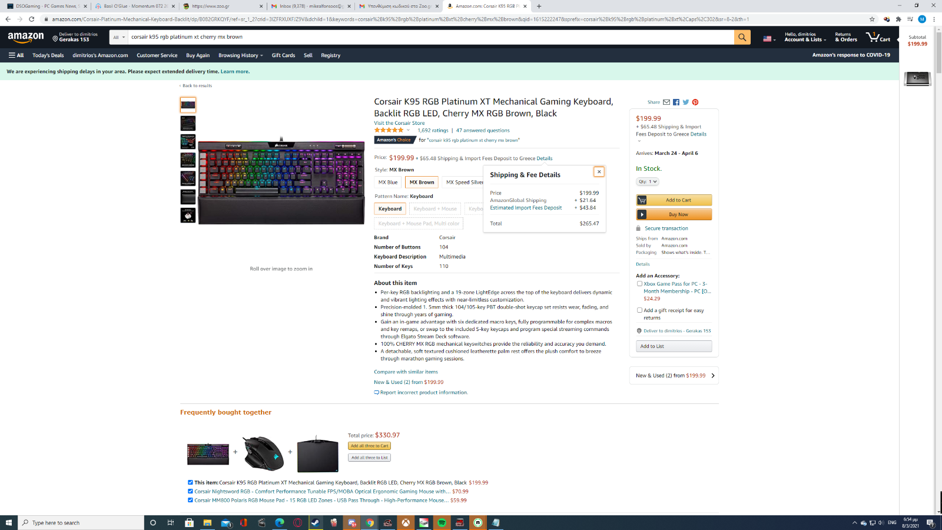Enable the gift receipt checkbox
Screen dimensions: 942x530
pos(639,310)
